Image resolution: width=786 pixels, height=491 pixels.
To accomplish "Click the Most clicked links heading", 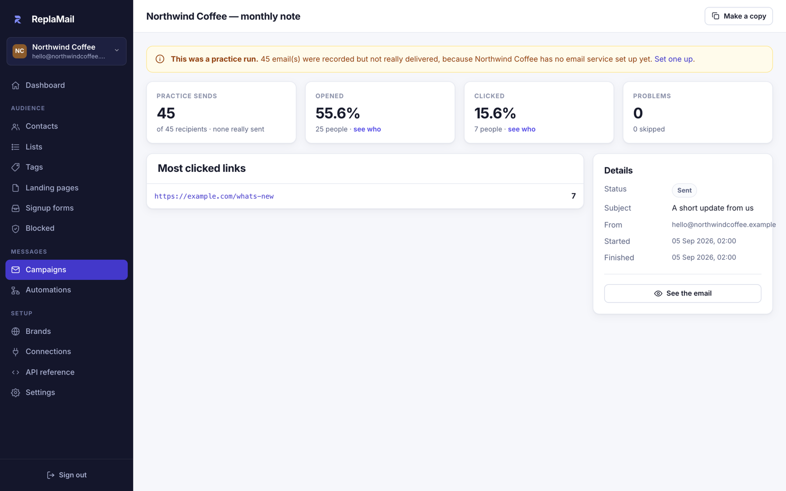I will click(201, 168).
